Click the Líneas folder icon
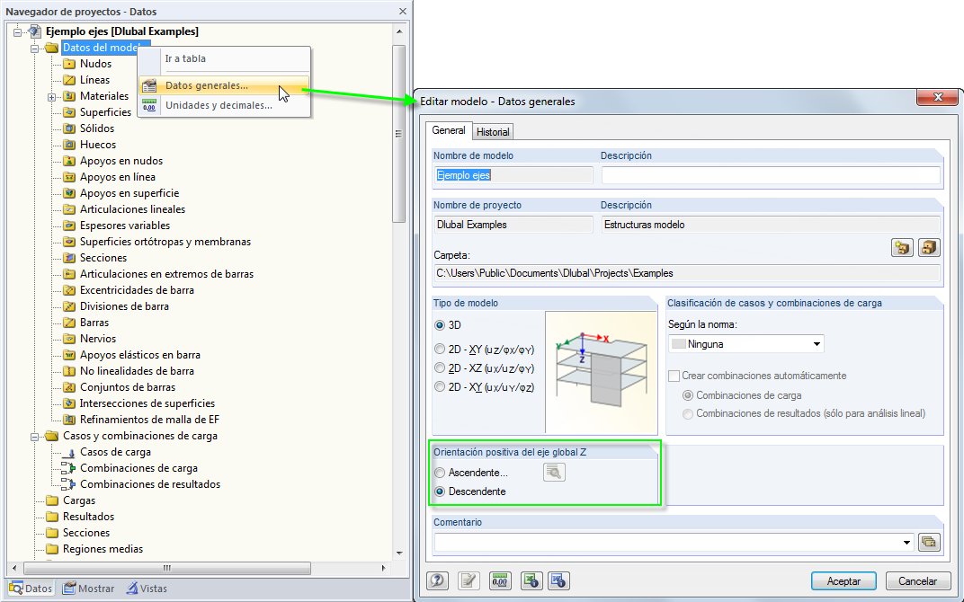 (69, 80)
